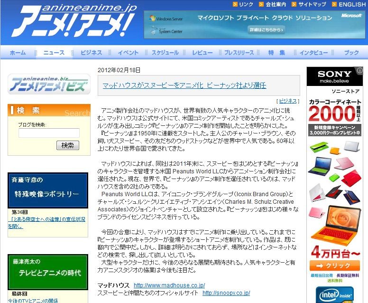
Task: Click the マッドハウス bold label before URL
Action: click(x=113, y=285)
